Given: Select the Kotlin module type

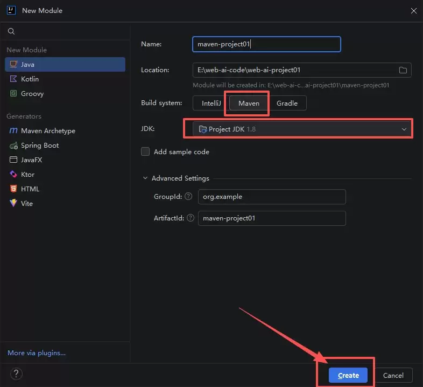Looking at the screenshot, I should click(65, 79).
